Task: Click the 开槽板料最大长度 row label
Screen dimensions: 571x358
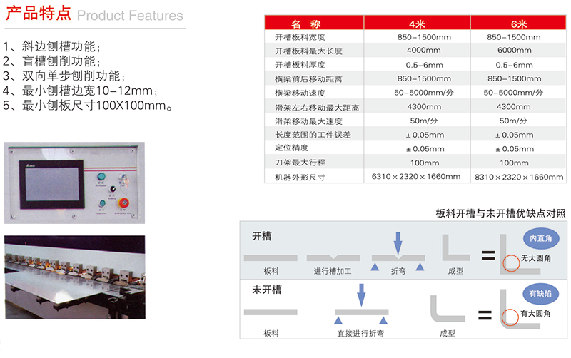Action: coord(308,51)
